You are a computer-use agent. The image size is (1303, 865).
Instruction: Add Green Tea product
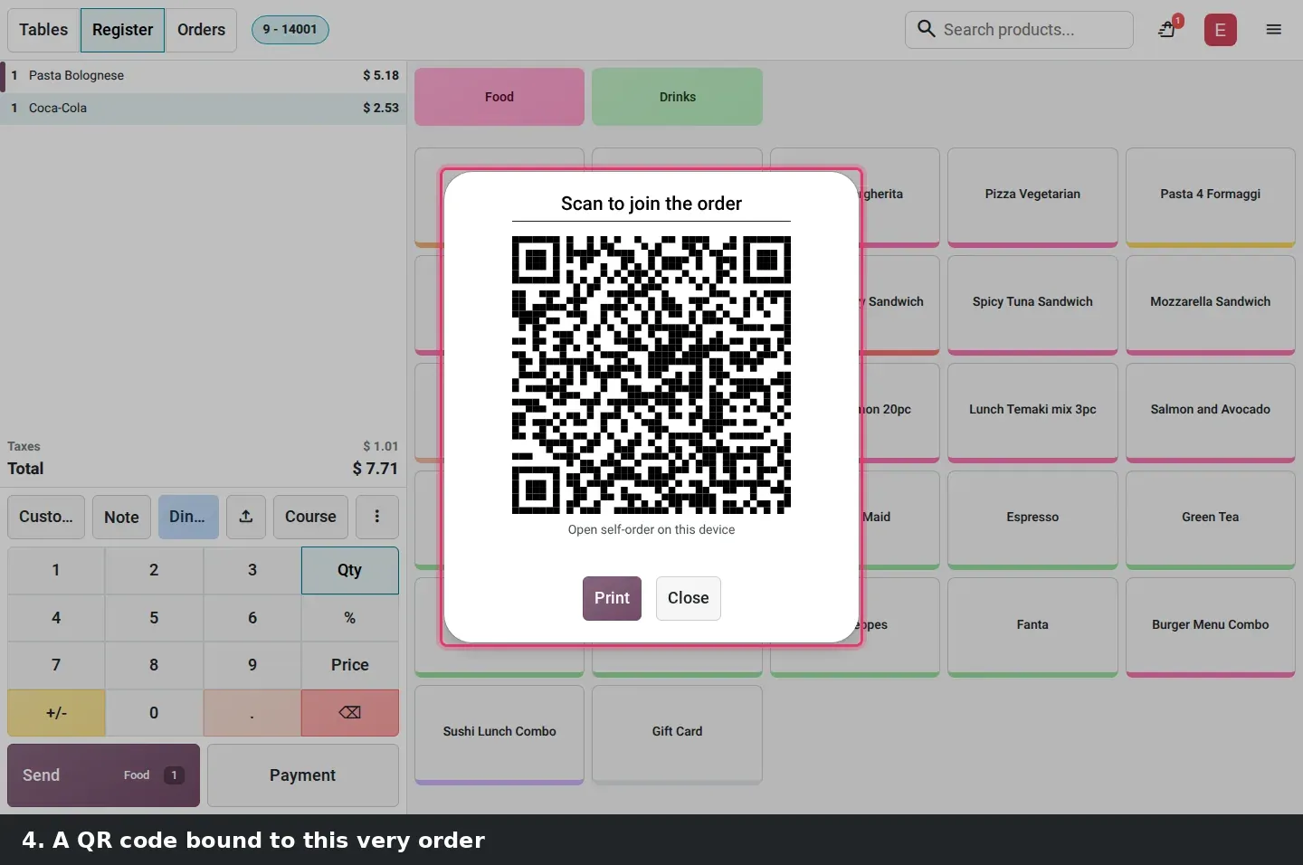(1211, 520)
